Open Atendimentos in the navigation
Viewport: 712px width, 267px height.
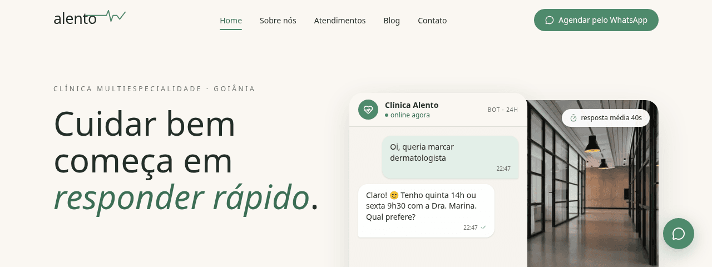click(x=340, y=21)
